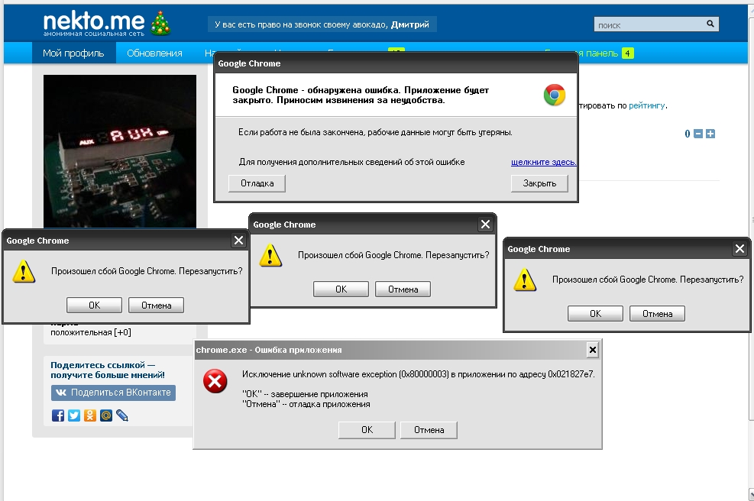Click the minus rating icon
Image resolution: width=754 pixels, height=501 pixels.
[x=698, y=134]
